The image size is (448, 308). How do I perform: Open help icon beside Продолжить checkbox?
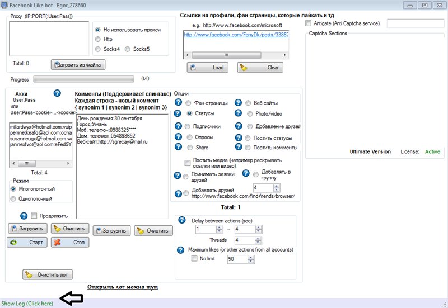tap(24, 216)
